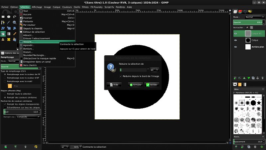The height and width of the screenshot is (150, 266).
Task: Select the Rectangle Select tool
Action: point(3,17)
